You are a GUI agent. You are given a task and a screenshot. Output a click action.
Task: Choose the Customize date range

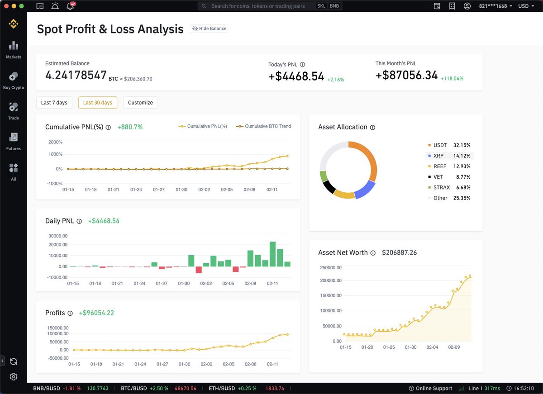click(x=140, y=103)
